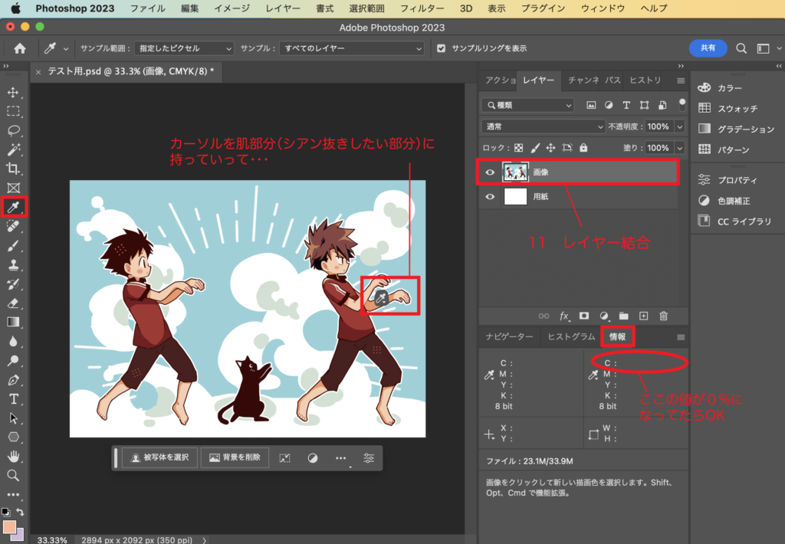785x544 pixels.
Task: Switch to the ヒストリー tab
Action: [645, 80]
